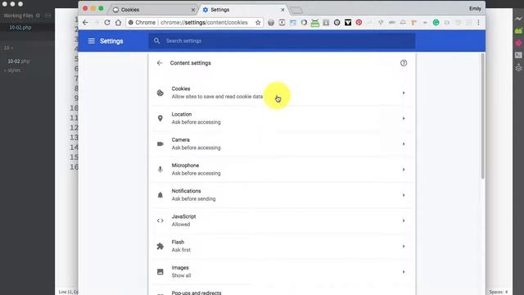The height and width of the screenshot is (295, 524).
Task: Click the Chrome back navigation arrow
Action: [x=85, y=22]
